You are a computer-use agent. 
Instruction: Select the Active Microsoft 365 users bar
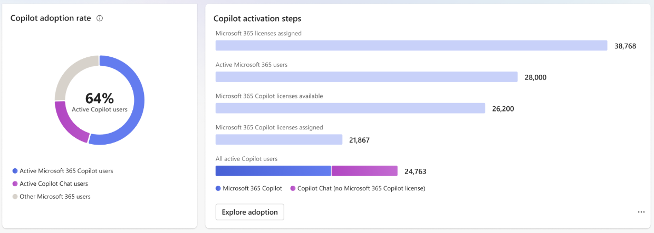[x=367, y=77]
